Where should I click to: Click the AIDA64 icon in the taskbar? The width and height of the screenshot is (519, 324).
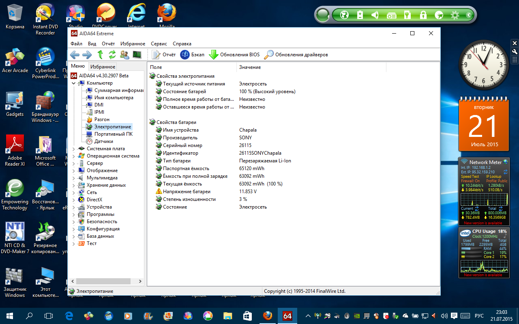click(287, 315)
